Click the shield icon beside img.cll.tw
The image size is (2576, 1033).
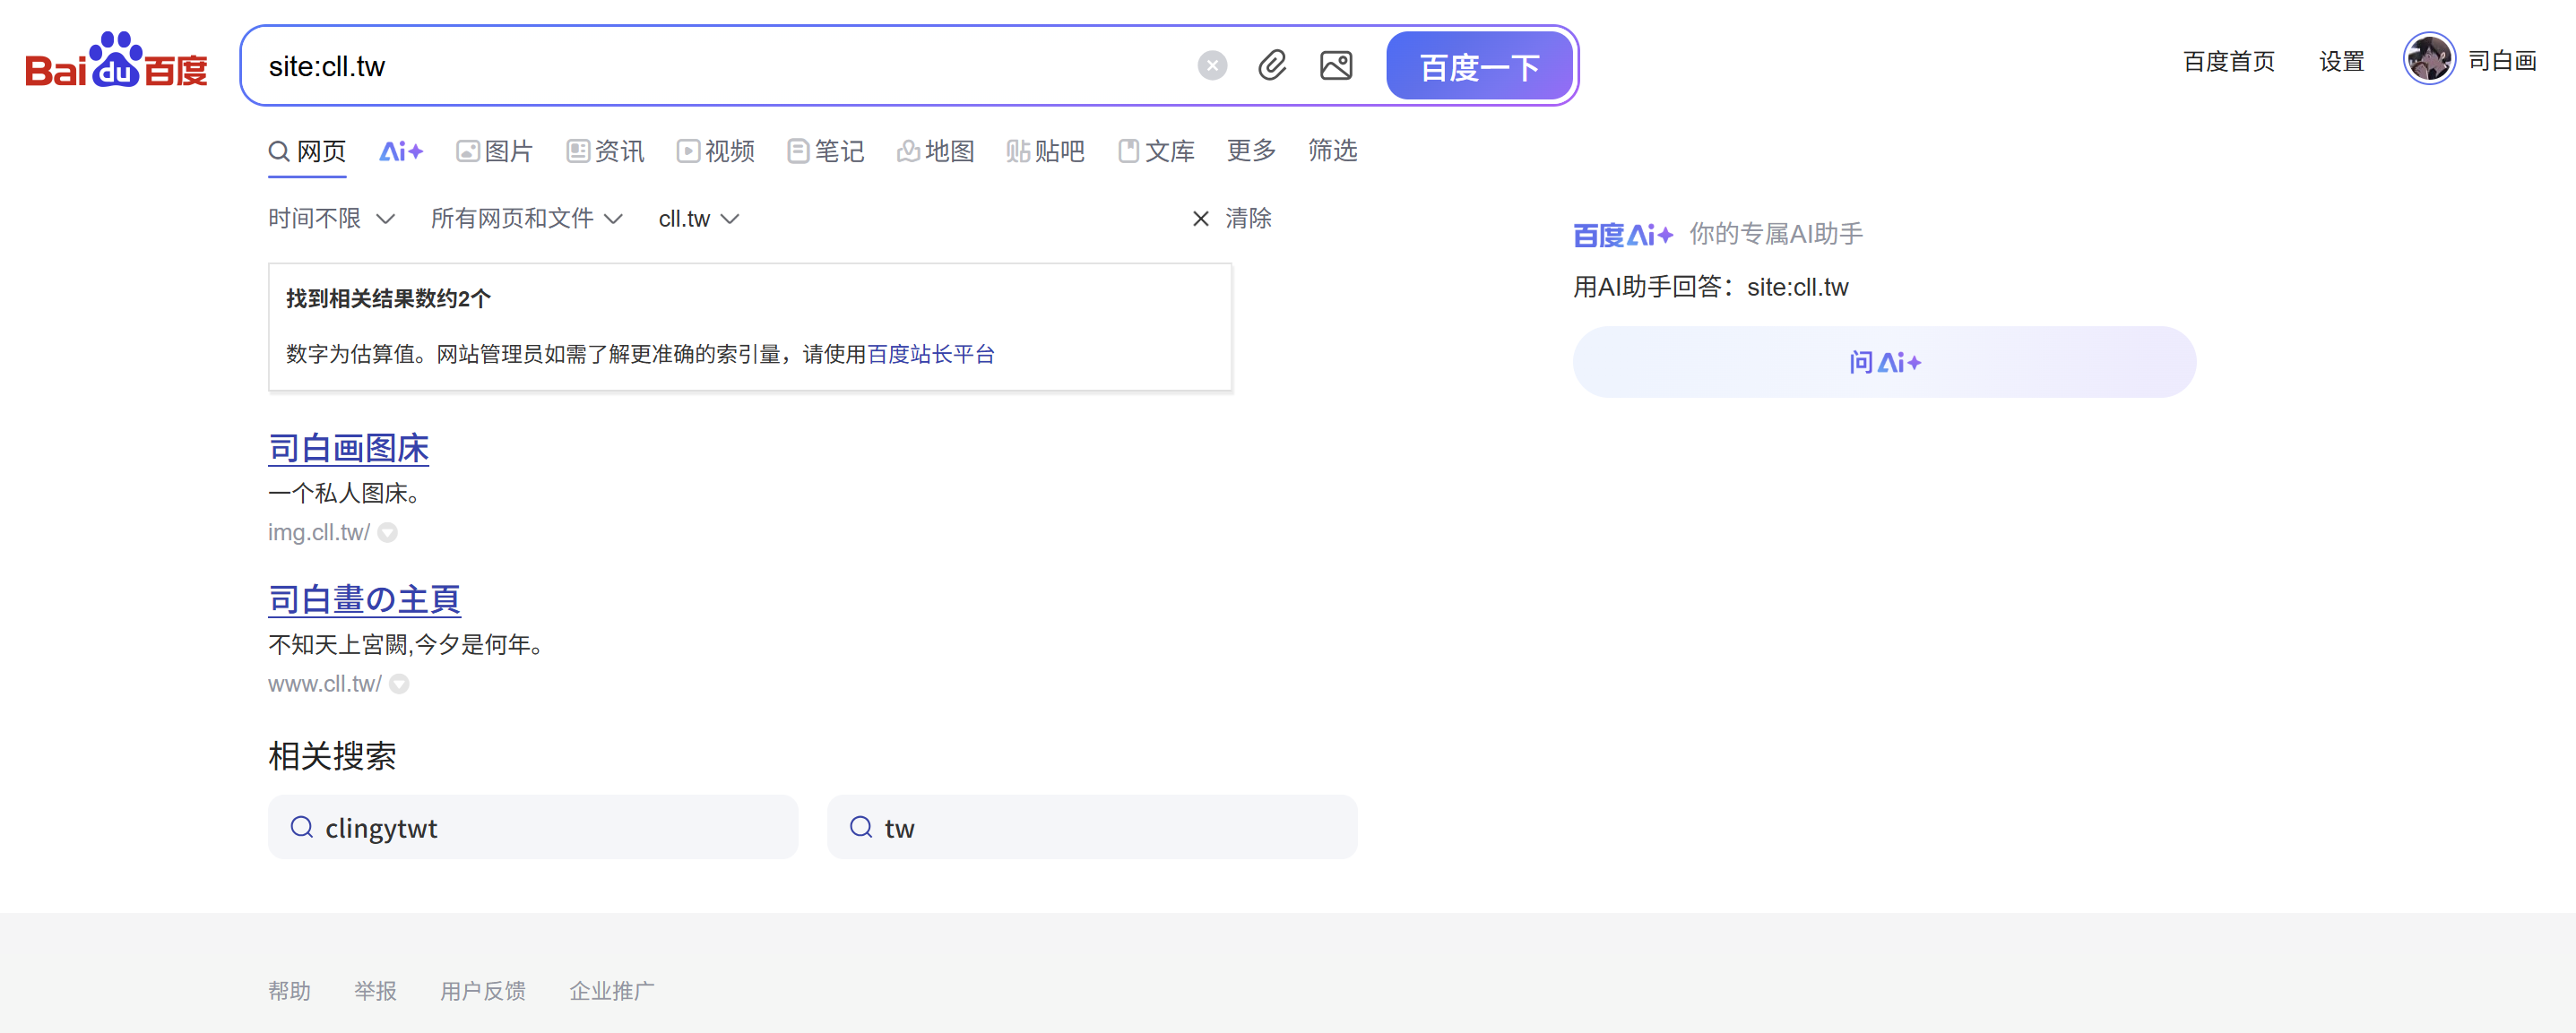[388, 533]
